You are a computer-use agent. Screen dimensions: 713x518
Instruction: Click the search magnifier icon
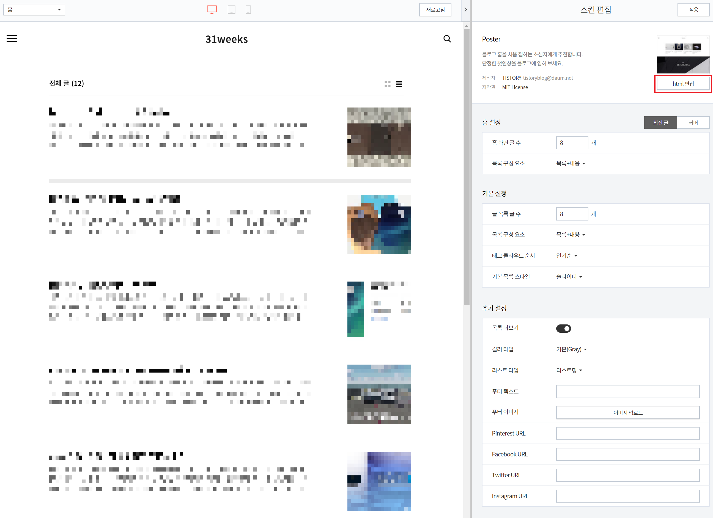pos(447,39)
